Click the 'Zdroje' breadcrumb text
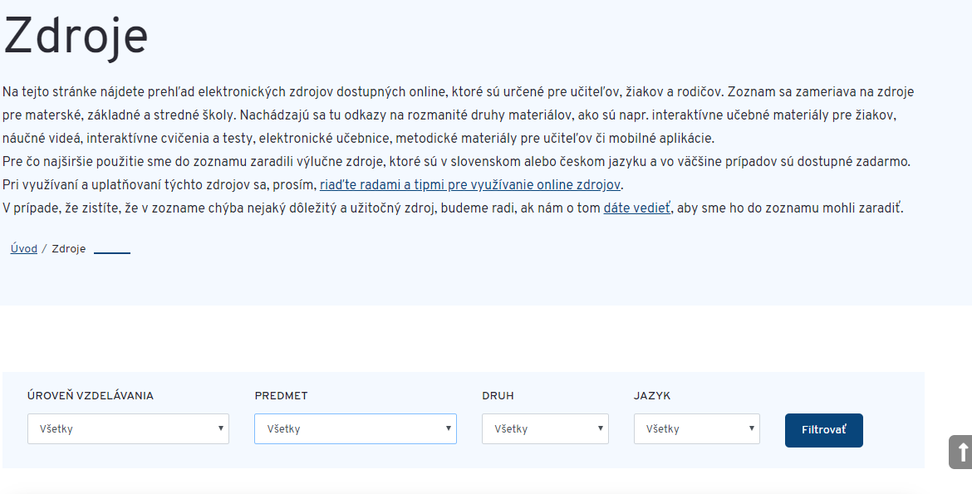Viewport: 972px width, 494px height. point(69,248)
